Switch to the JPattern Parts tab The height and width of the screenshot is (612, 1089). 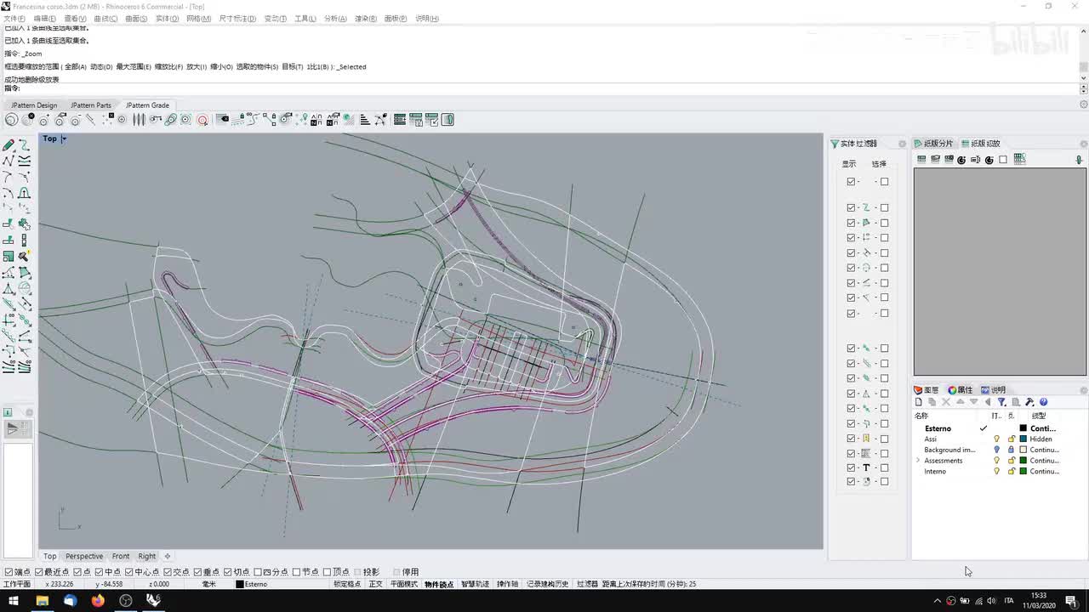coord(91,105)
